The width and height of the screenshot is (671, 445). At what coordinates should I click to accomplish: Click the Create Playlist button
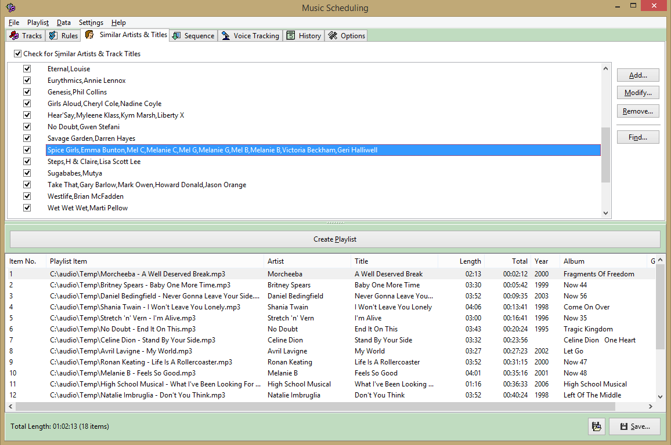(335, 239)
